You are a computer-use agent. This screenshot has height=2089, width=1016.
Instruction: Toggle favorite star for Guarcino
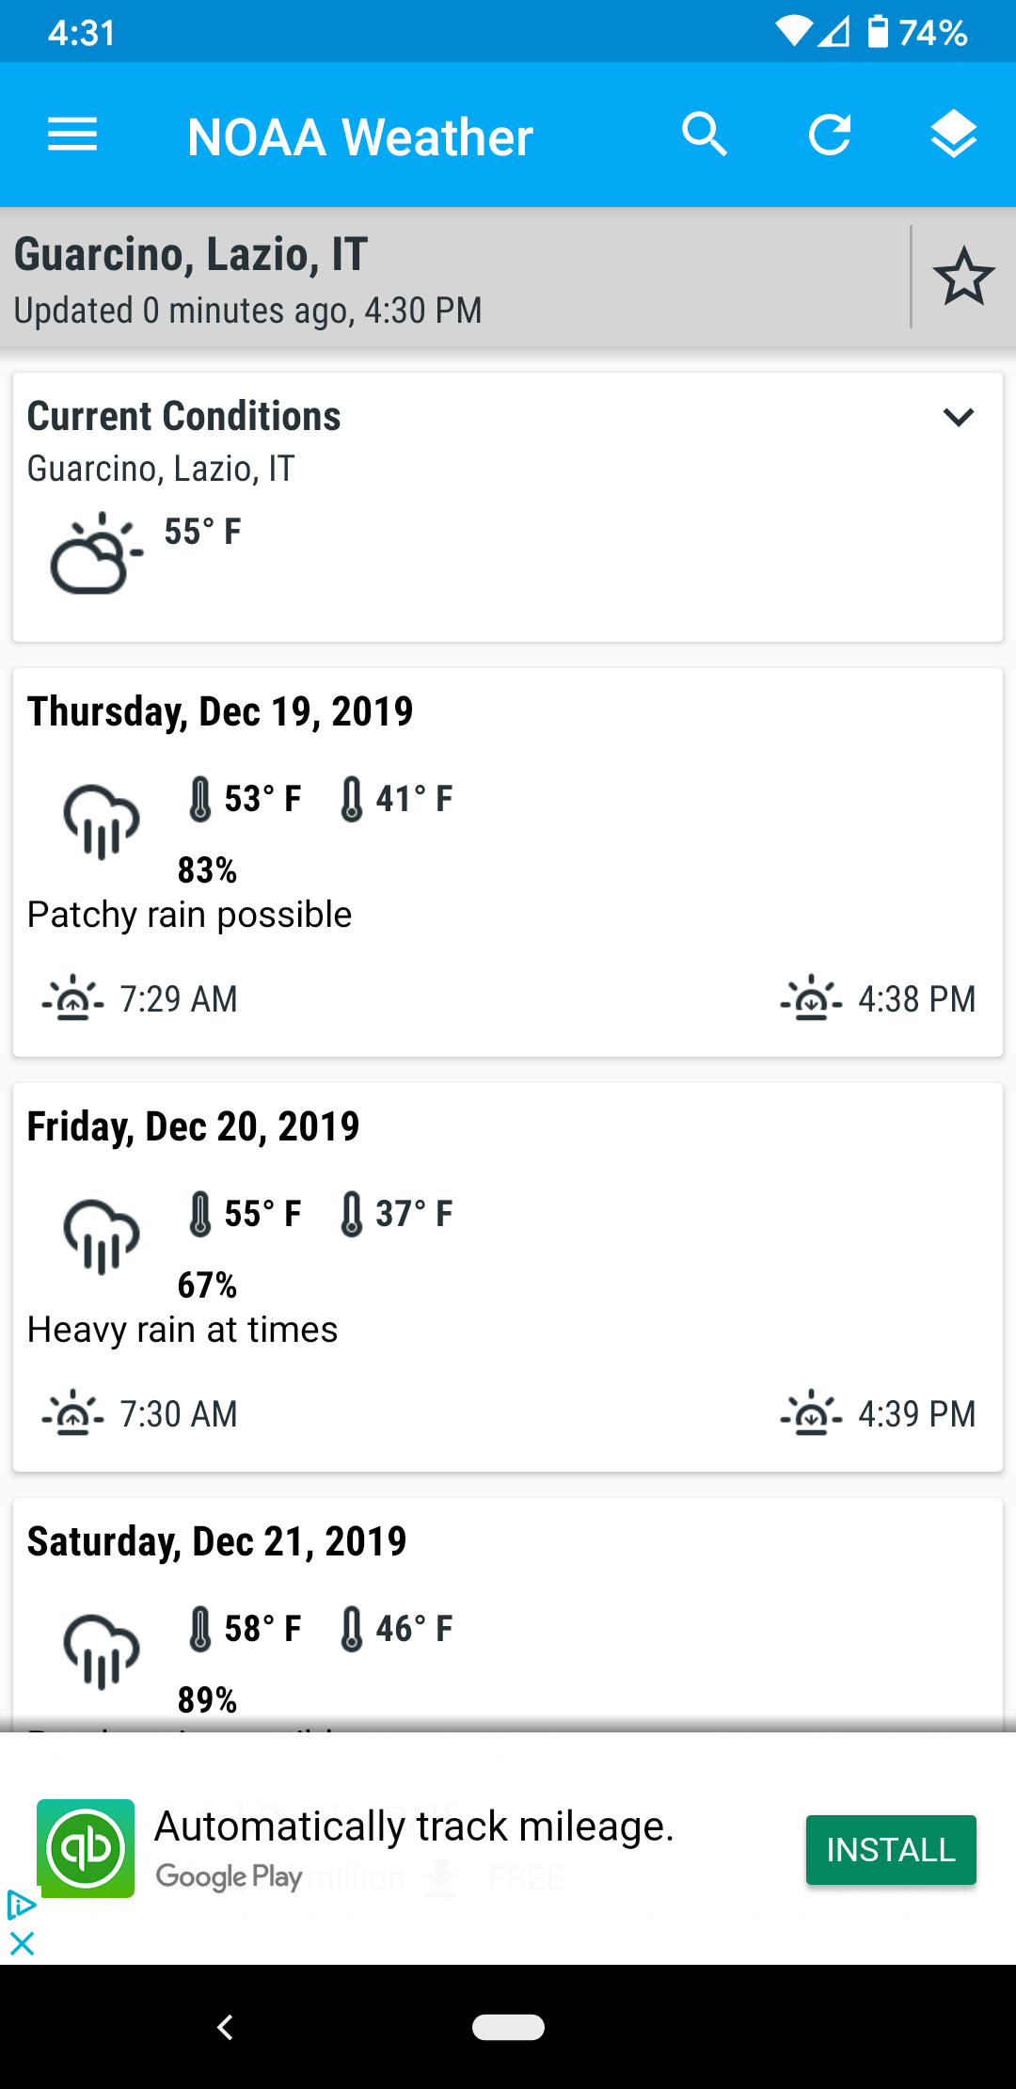[x=963, y=277]
